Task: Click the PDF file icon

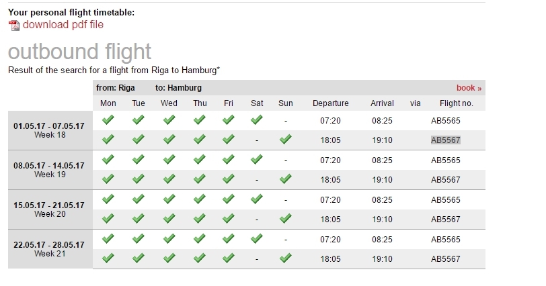Action: click(x=14, y=26)
